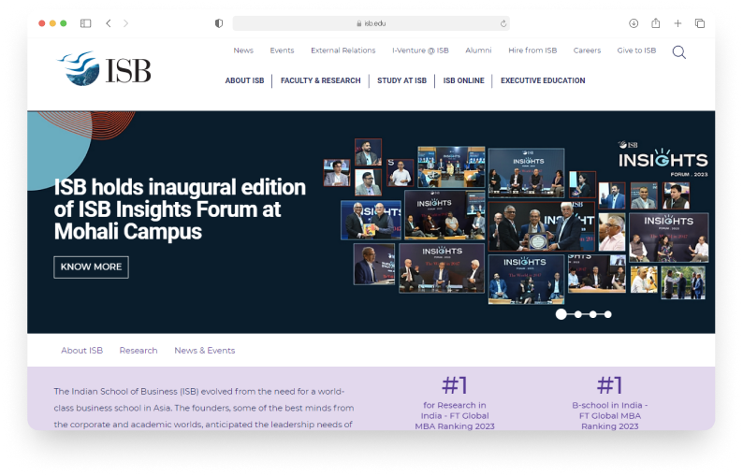This screenshot has height=476, width=743.
Task: Open the privacy shield icon in toolbar
Action: point(219,23)
